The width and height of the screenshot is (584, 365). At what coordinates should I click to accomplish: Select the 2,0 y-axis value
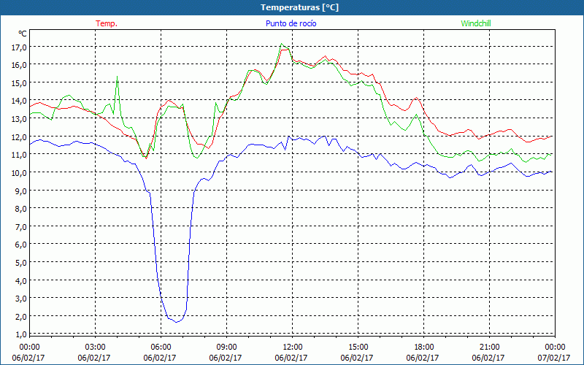20,317
